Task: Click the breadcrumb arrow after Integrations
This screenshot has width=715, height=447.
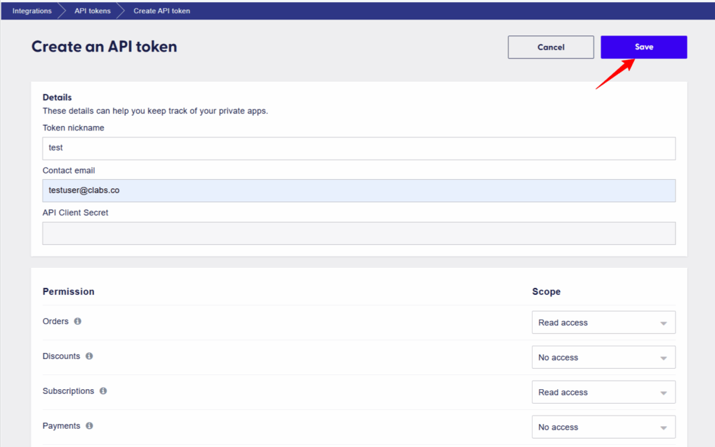Action: pyautogui.click(x=61, y=10)
